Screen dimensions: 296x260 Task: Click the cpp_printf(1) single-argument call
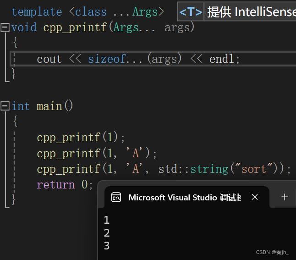pyautogui.click(x=81, y=138)
